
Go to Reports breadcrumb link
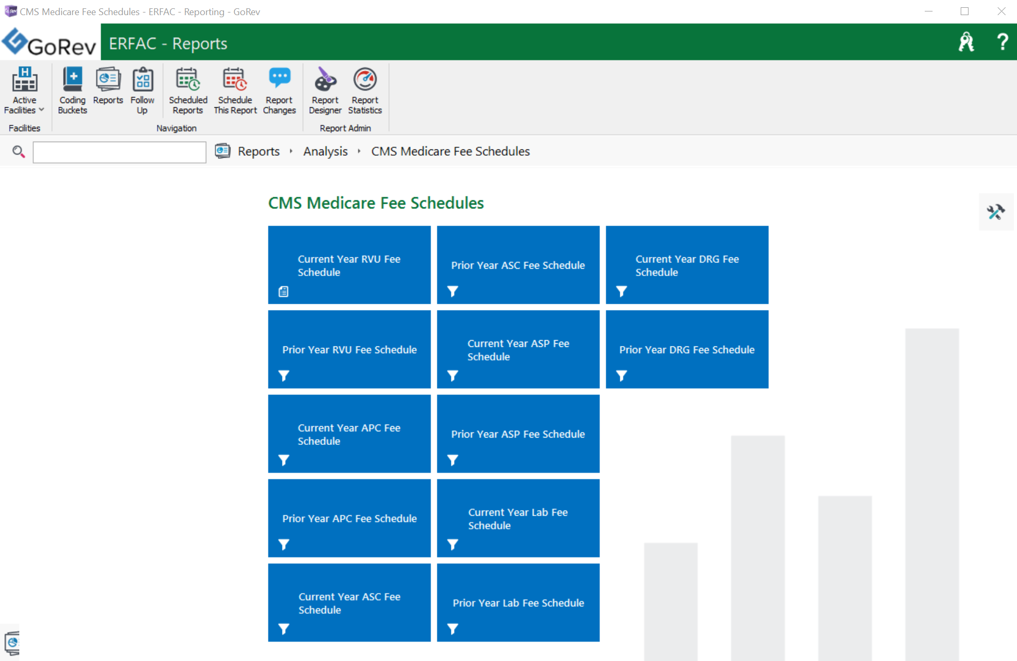tap(259, 151)
